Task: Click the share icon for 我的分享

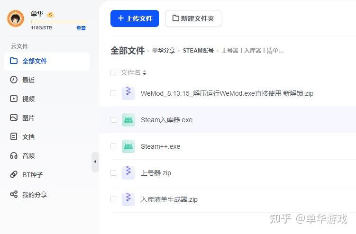Action: coord(14,194)
